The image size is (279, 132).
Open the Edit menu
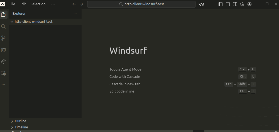pyautogui.click(x=23, y=4)
